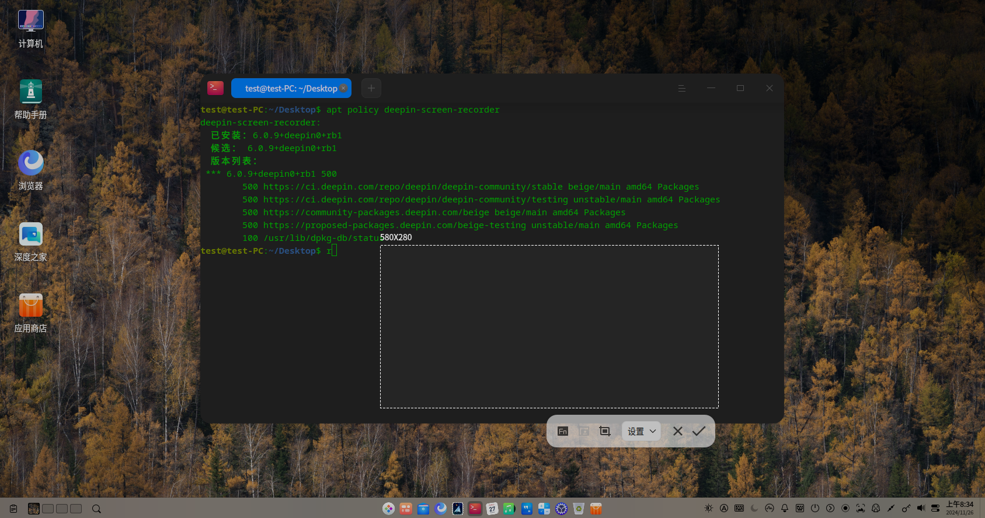Image resolution: width=985 pixels, height=518 pixels.
Task: Open the terminal icon in the dock
Action: coord(475,509)
